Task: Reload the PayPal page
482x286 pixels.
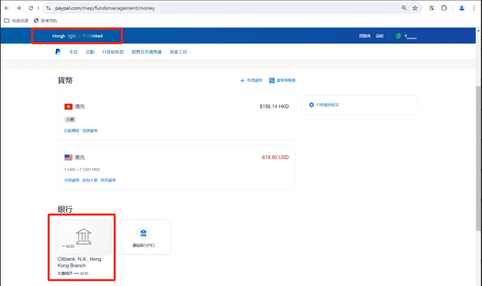Action: 31,8
